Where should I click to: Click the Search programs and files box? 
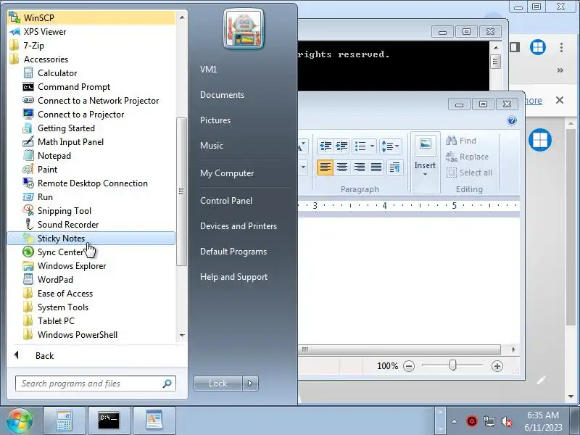point(96,384)
